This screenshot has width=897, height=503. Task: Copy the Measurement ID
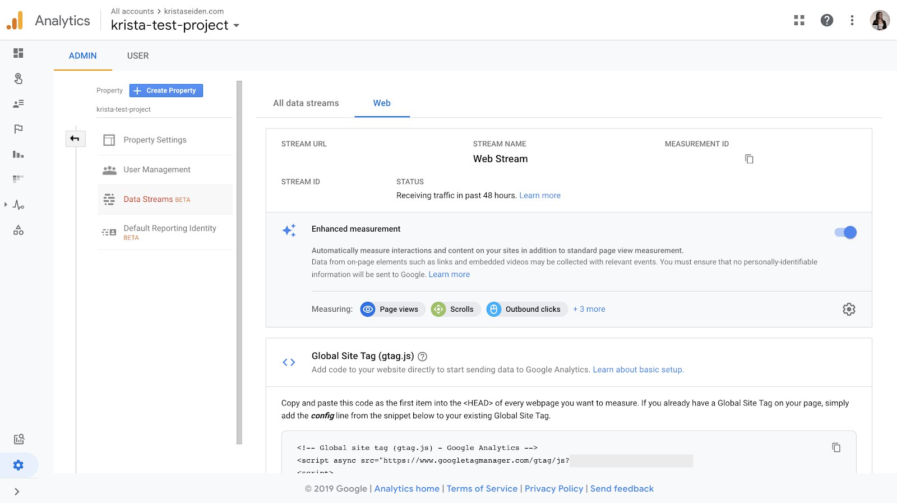coord(749,159)
